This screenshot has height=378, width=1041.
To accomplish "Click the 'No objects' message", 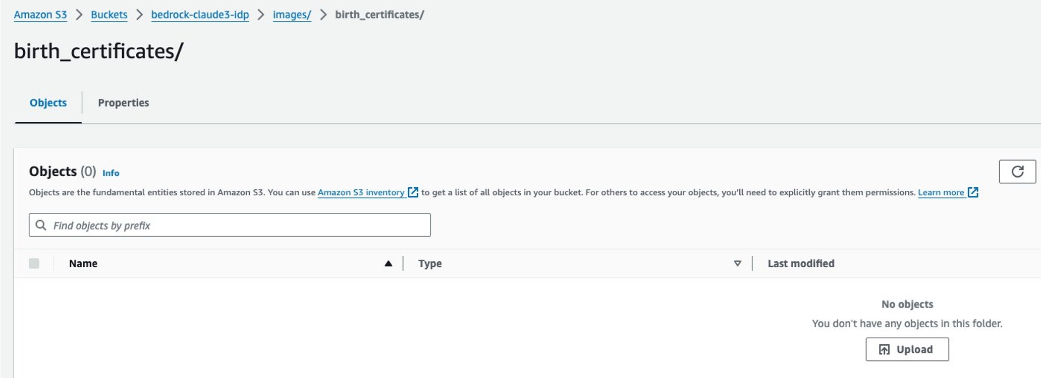I will pyautogui.click(x=907, y=304).
